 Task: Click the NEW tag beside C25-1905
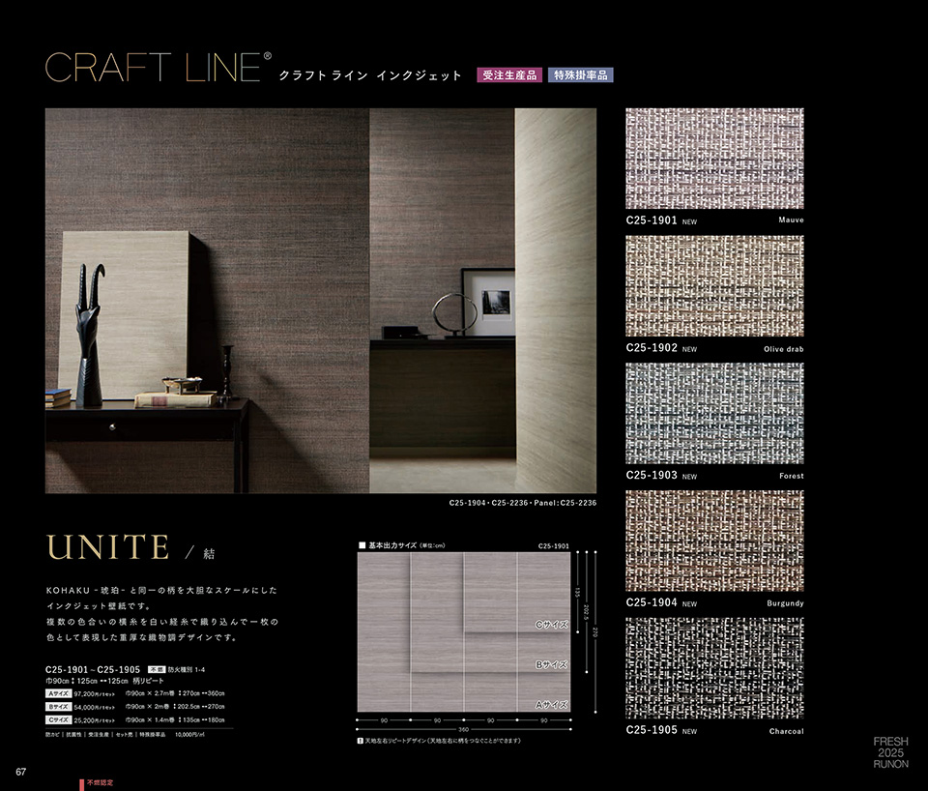(x=689, y=731)
